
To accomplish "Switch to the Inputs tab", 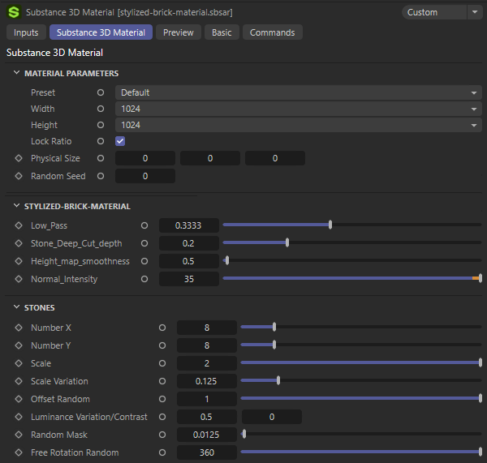I will coord(26,32).
